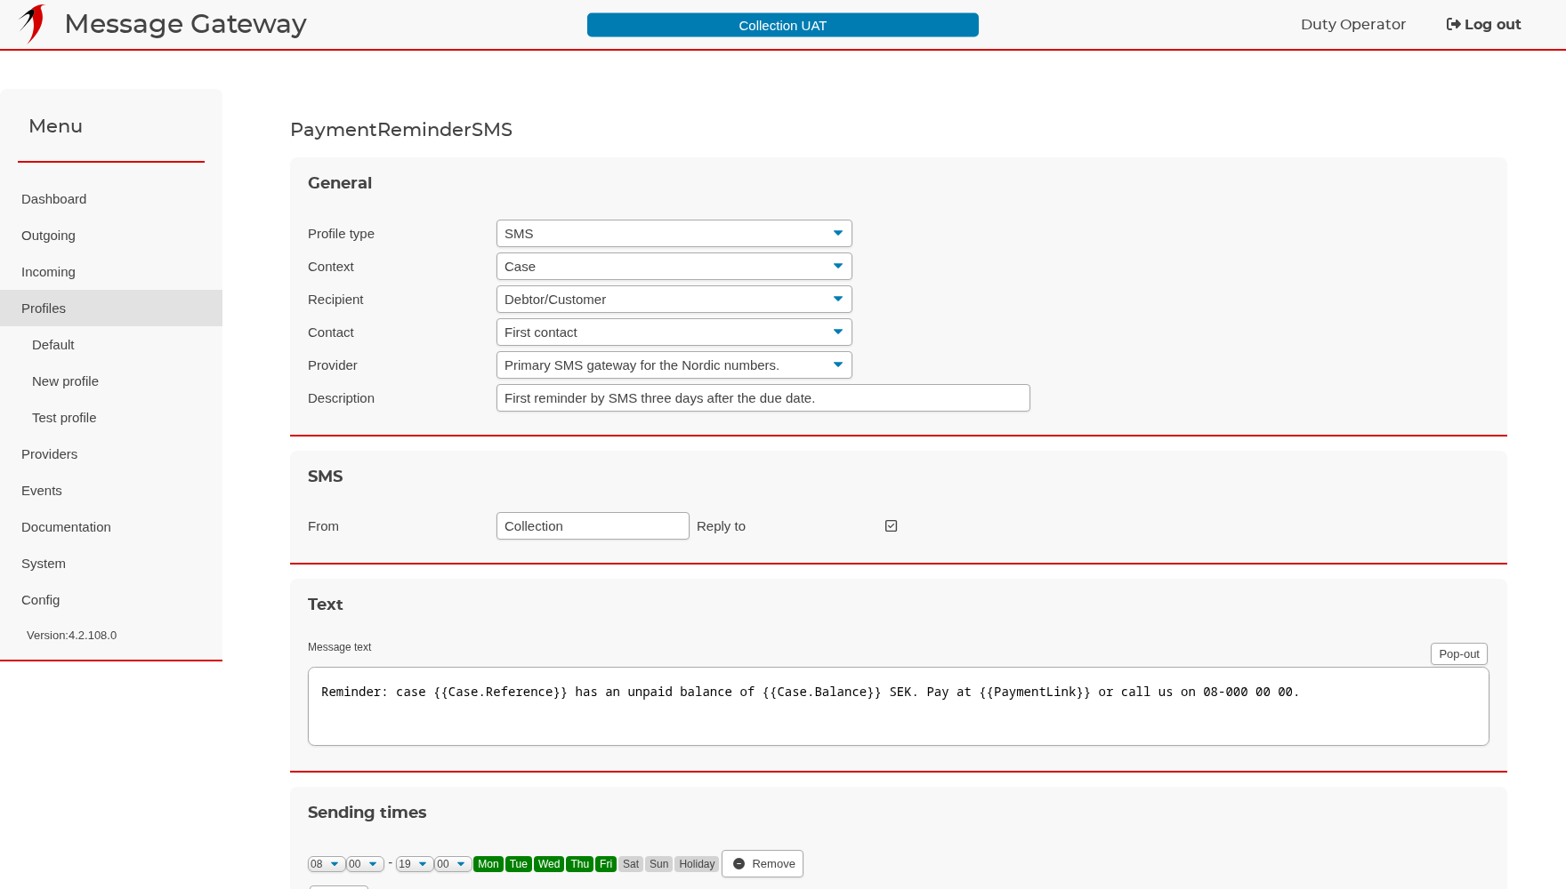Image resolution: width=1566 pixels, height=889 pixels.
Task: Open Test profile in the menu
Action: tap(111, 418)
